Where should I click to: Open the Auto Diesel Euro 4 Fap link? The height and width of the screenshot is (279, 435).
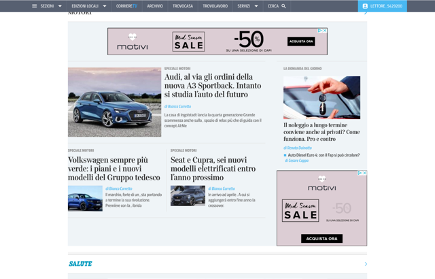click(324, 155)
